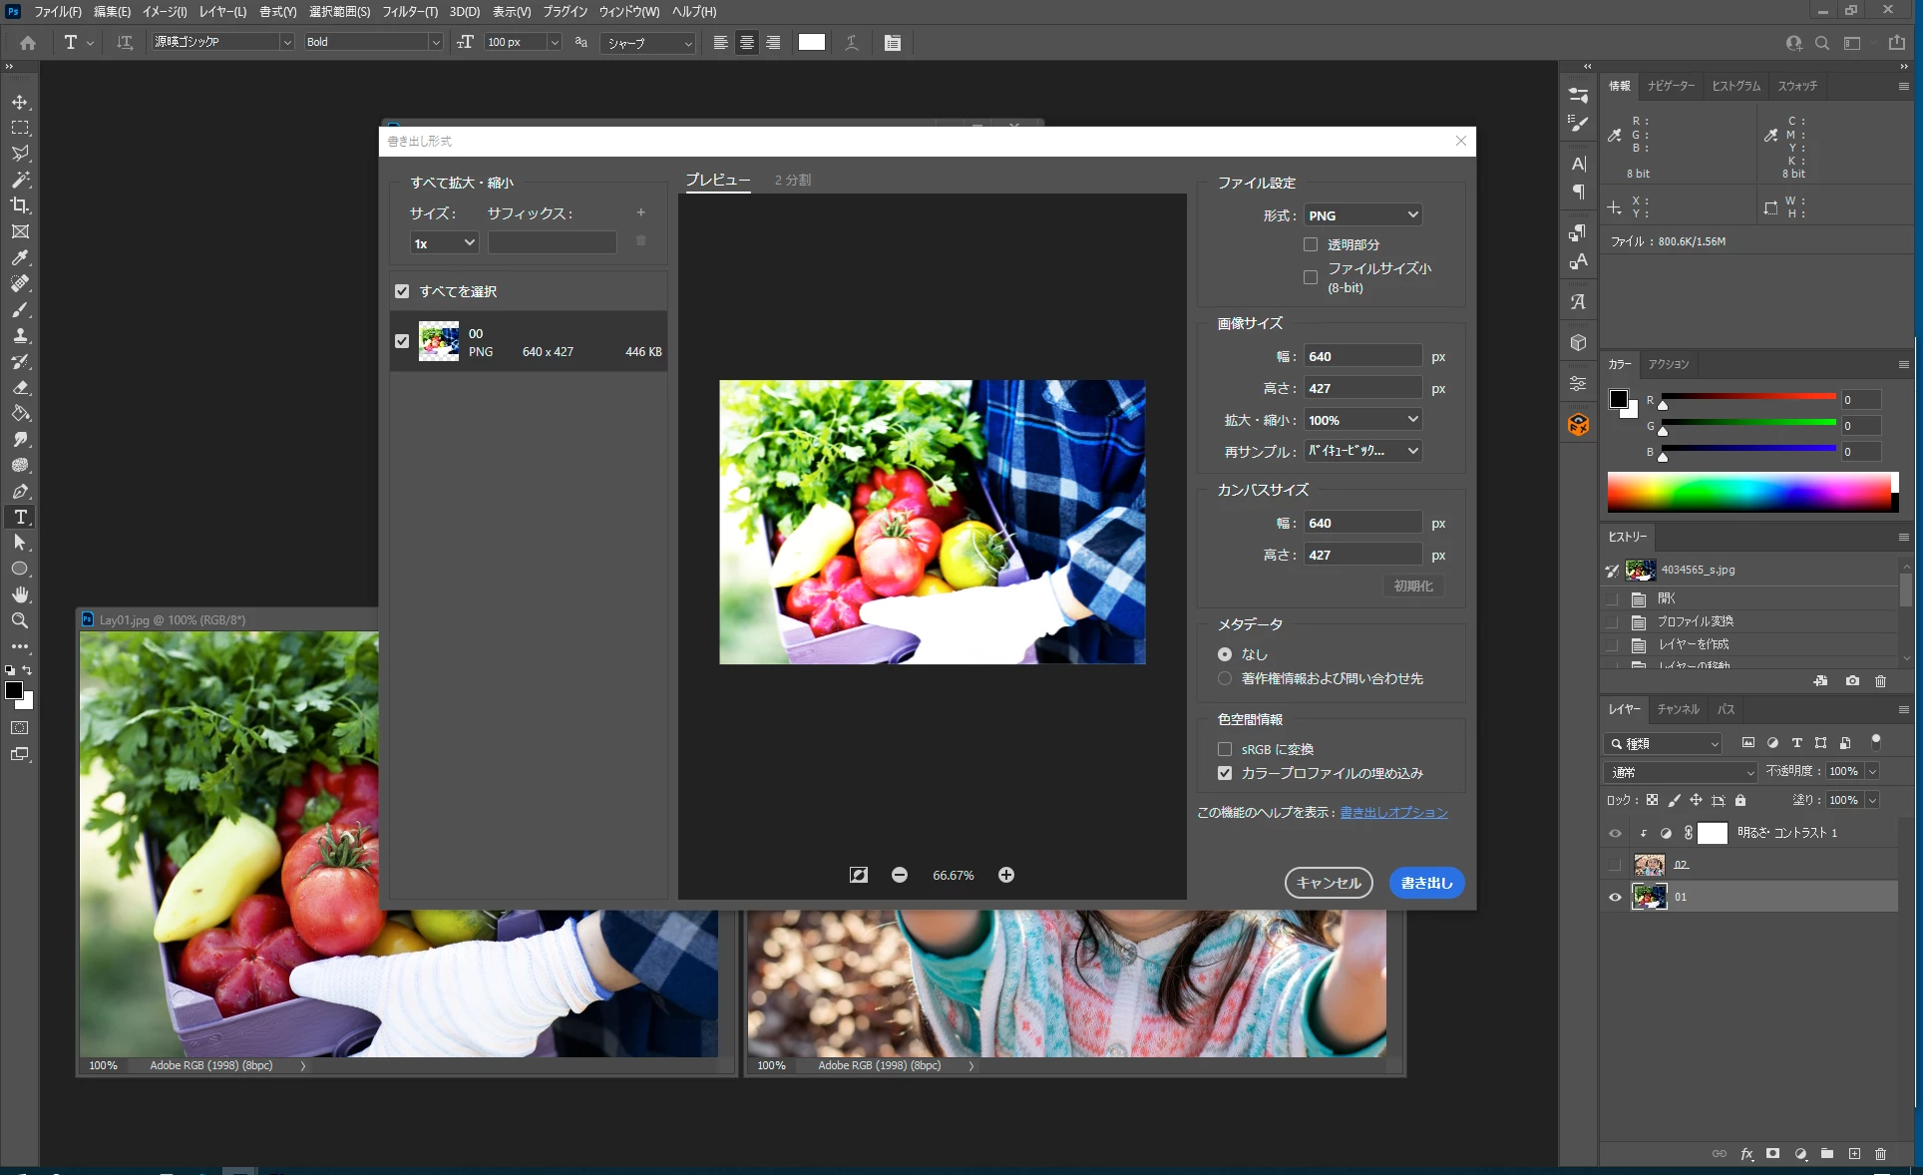Image resolution: width=1923 pixels, height=1175 pixels.
Task: Enable the 透明部分 checkbox
Action: (1311, 244)
